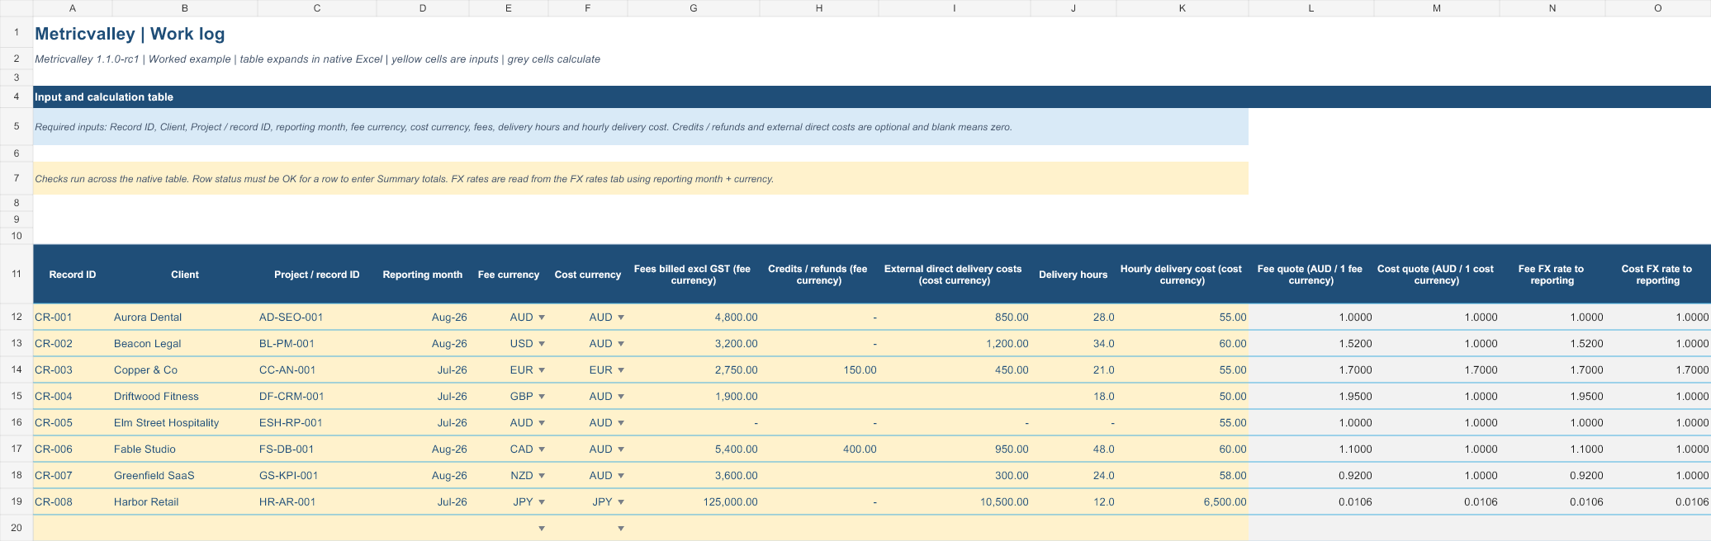Select the 10,500.00 external costs cell
This screenshot has height=541, width=1711.
pyautogui.click(x=955, y=502)
